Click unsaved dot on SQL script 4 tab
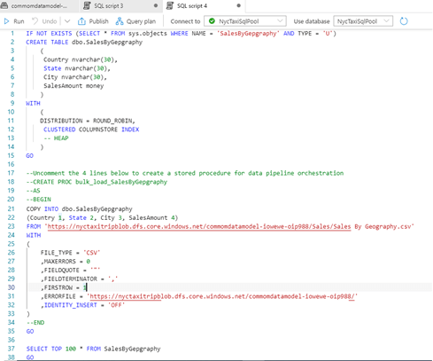 (238, 5)
